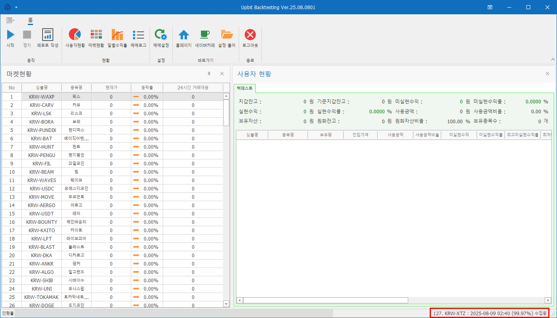Select the 홈 ribbon tab
The image size is (557, 318).
(x=30, y=20)
